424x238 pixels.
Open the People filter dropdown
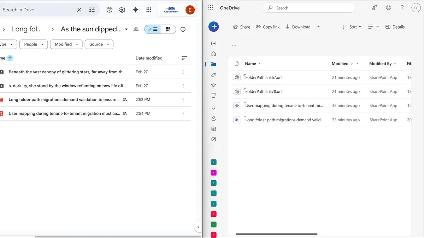(34, 44)
